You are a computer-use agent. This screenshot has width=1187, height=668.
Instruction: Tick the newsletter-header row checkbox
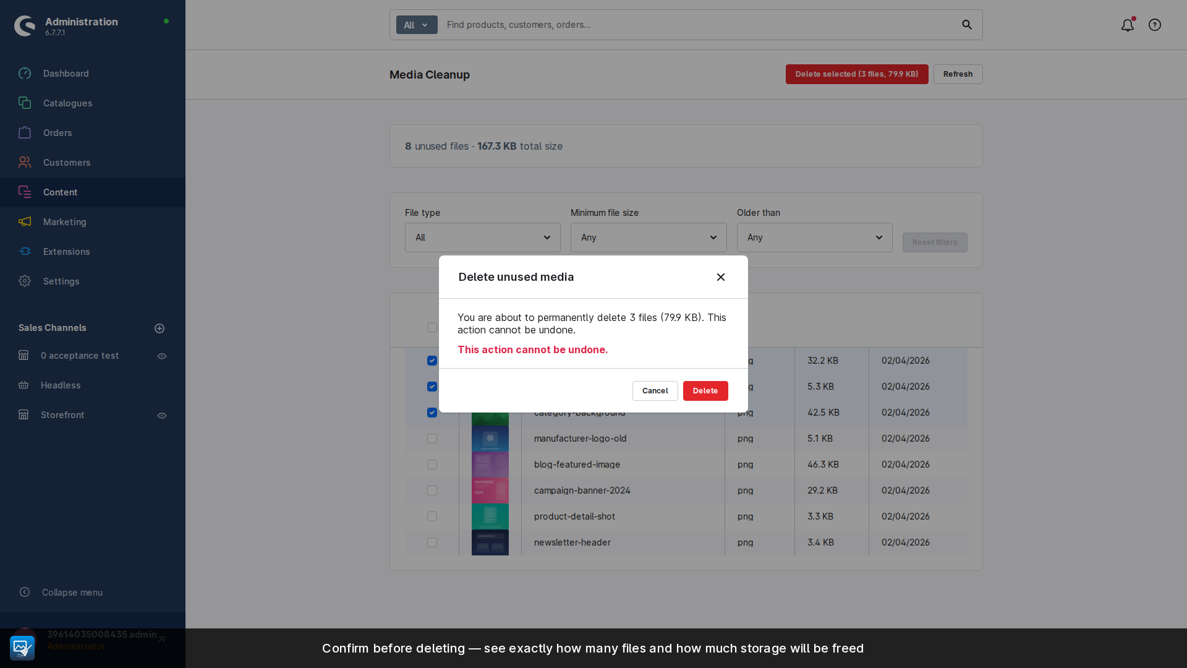pos(432,542)
